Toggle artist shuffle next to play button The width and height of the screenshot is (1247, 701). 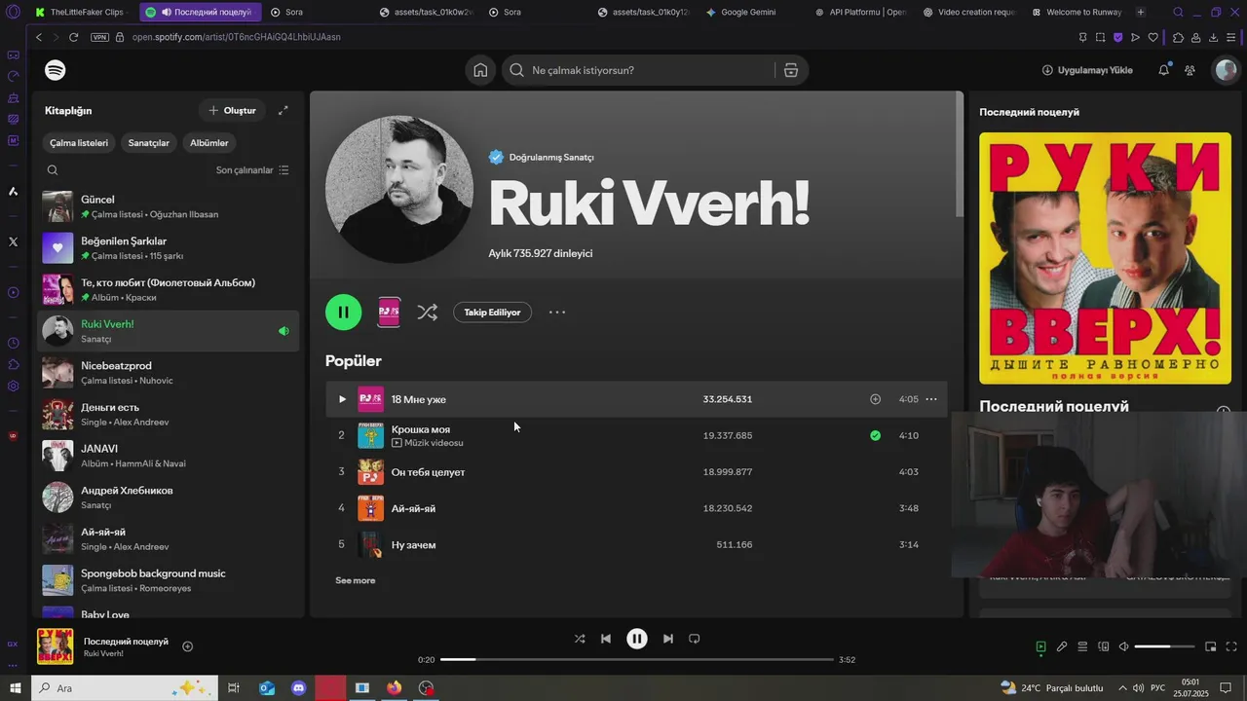pyautogui.click(x=427, y=313)
